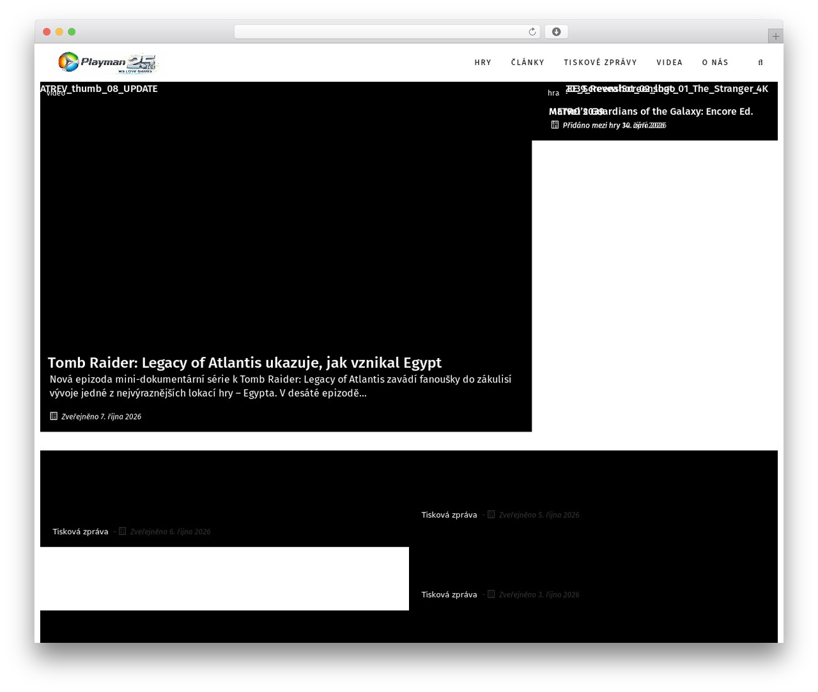The height and width of the screenshot is (692, 818).
Task: Click the Playman 25 logo
Action: click(x=107, y=63)
